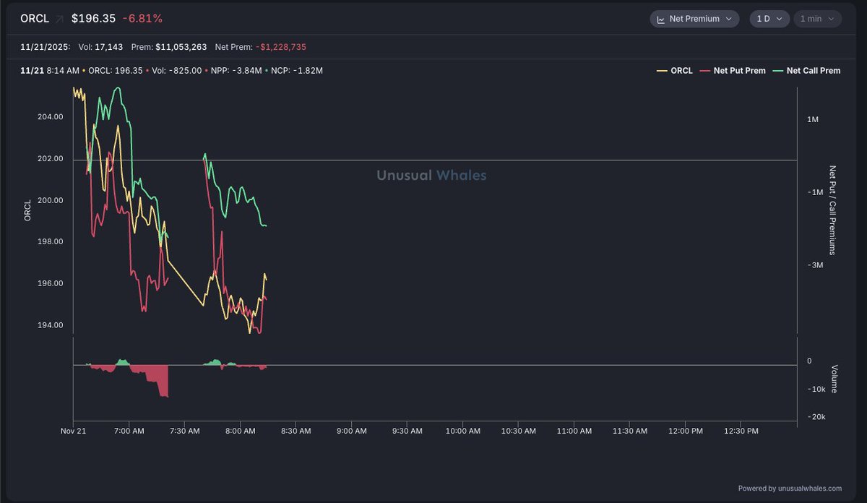Open the 1 min interval dropdown
This screenshot has width=867, height=503.
tap(817, 19)
